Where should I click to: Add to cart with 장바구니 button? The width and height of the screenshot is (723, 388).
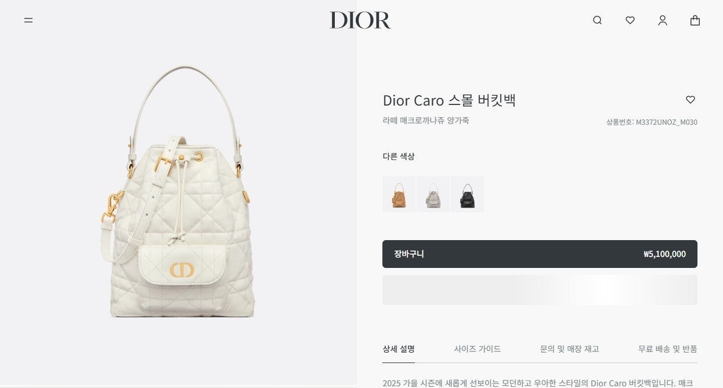click(x=540, y=254)
